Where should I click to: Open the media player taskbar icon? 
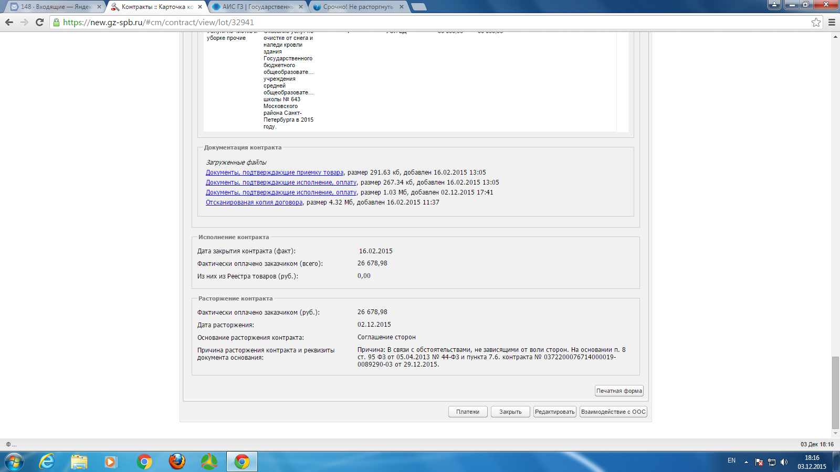[x=111, y=462]
